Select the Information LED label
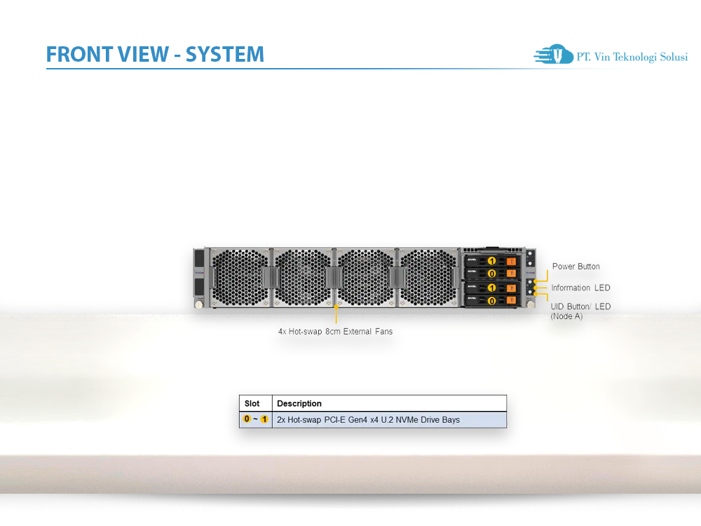The width and height of the screenshot is (701, 526). coord(580,288)
